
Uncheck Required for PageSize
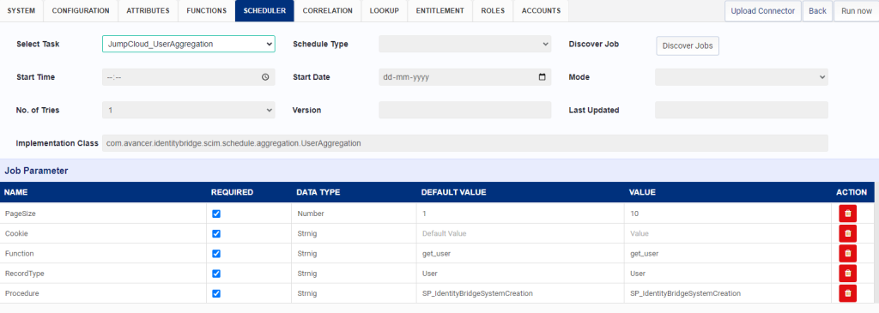point(216,214)
